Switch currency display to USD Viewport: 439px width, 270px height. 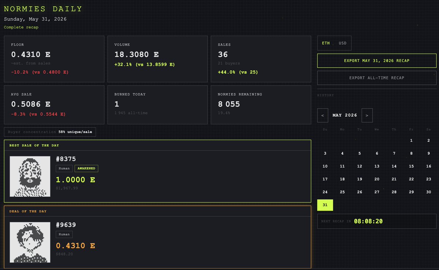pyautogui.click(x=342, y=43)
